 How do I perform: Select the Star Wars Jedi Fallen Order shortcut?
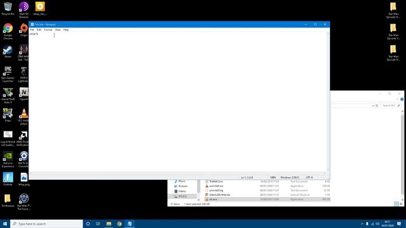tap(23, 53)
